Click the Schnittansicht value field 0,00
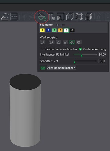 (x=102, y=61)
